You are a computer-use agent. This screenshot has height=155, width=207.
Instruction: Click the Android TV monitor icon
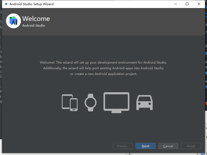(x=116, y=103)
